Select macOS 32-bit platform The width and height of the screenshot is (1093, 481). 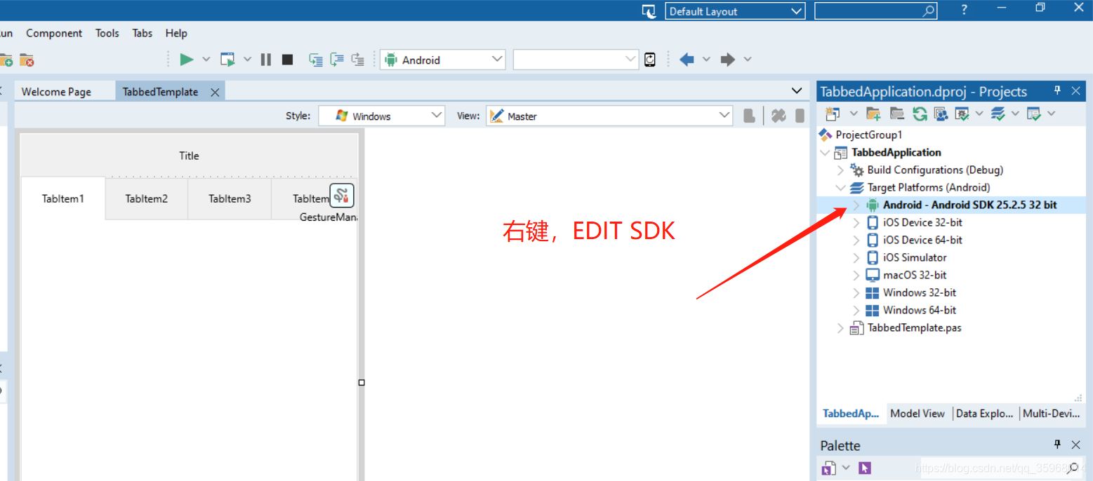click(x=915, y=275)
